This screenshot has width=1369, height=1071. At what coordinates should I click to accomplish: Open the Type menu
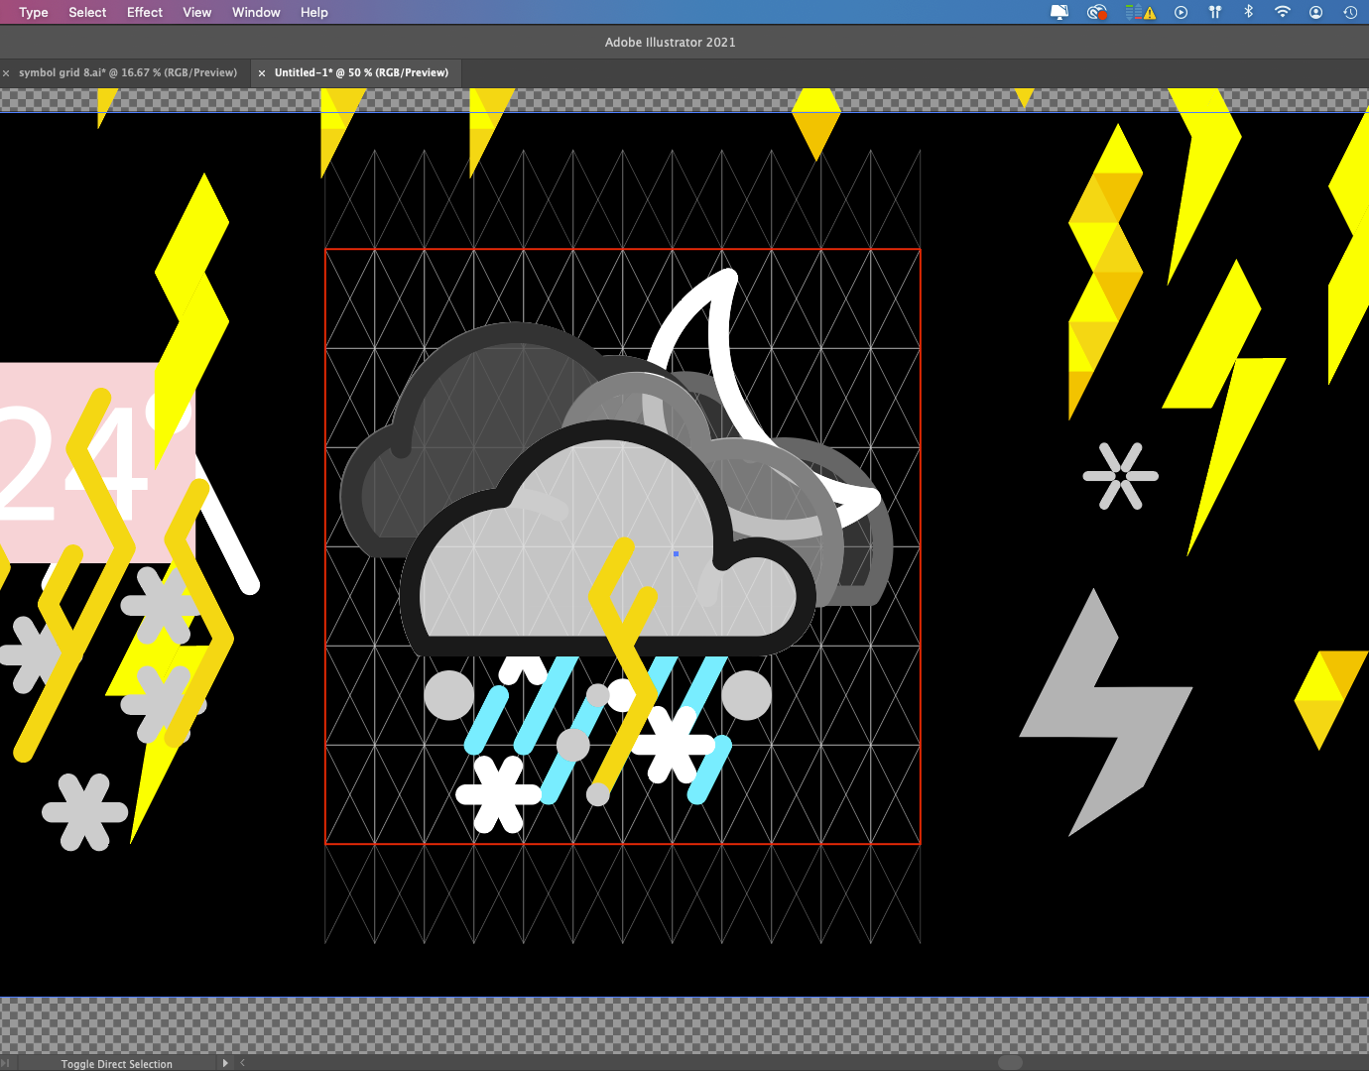pyautogui.click(x=34, y=12)
